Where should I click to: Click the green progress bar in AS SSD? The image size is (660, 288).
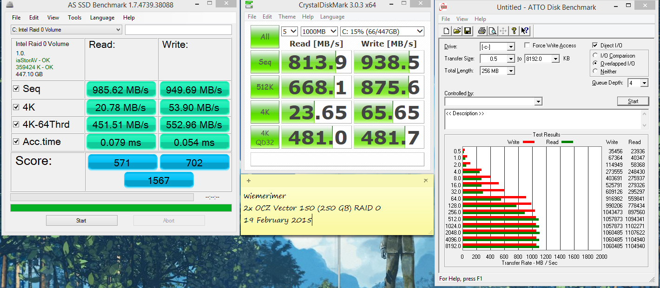(121, 208)
